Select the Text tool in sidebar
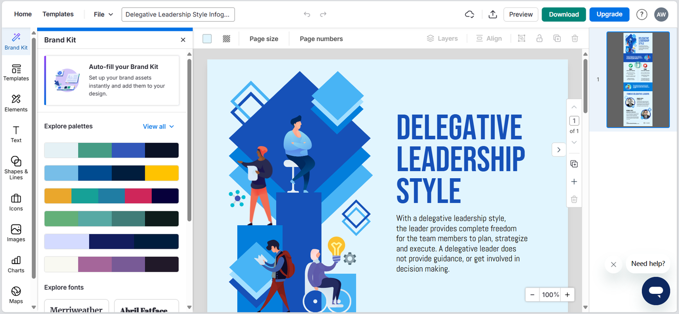The width and height of the screenshot is (679, 314). (16, 134)
